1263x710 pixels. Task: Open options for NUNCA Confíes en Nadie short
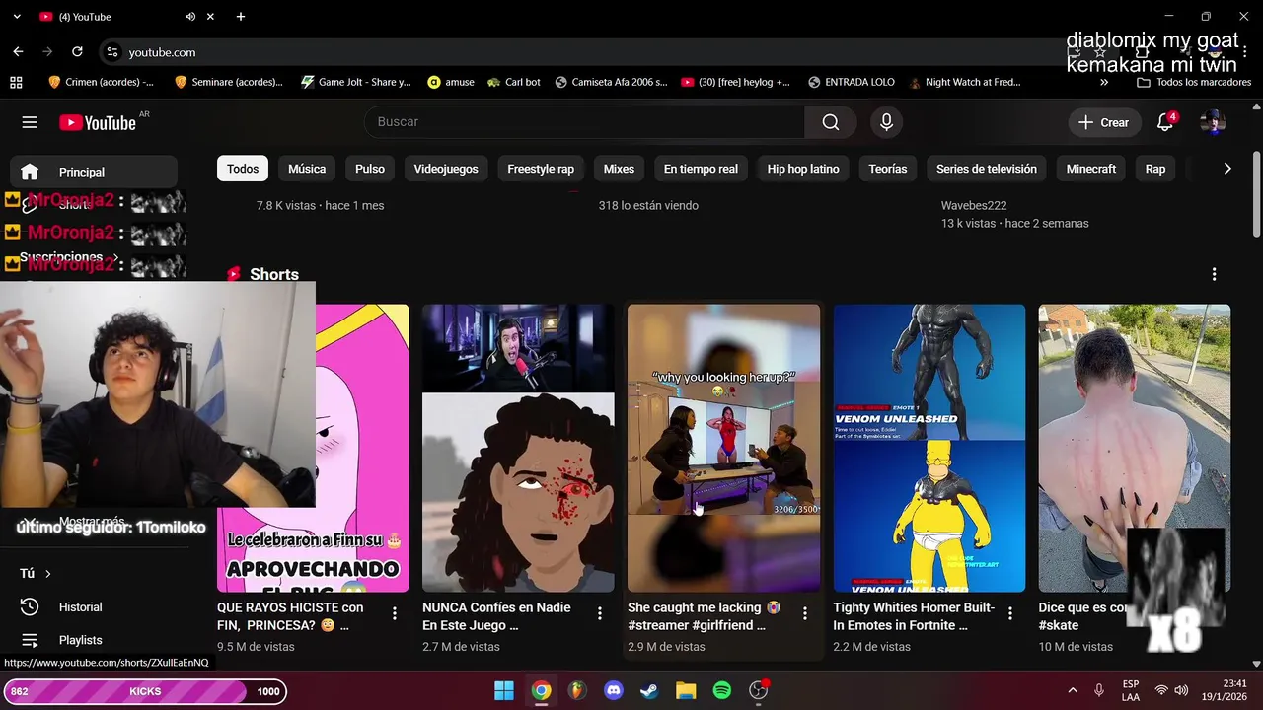coord(599,613)
